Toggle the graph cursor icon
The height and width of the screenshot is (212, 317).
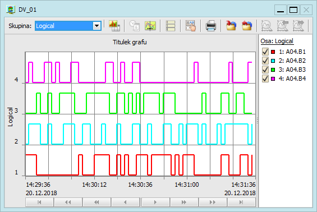point(150,26)
